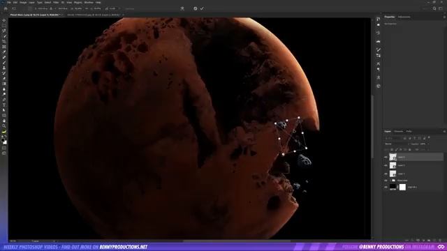Image resolution: width=447 pixels, height=251 pixels.
Task: Open the Search icon at top right
Action: click(x=434, y=8)
